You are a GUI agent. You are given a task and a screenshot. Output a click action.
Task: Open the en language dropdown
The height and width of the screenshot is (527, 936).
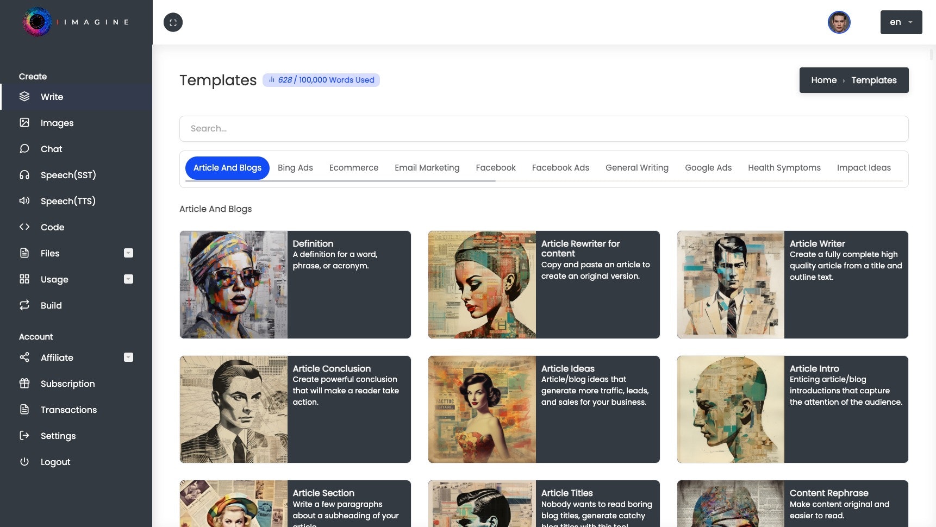point(901,22)
